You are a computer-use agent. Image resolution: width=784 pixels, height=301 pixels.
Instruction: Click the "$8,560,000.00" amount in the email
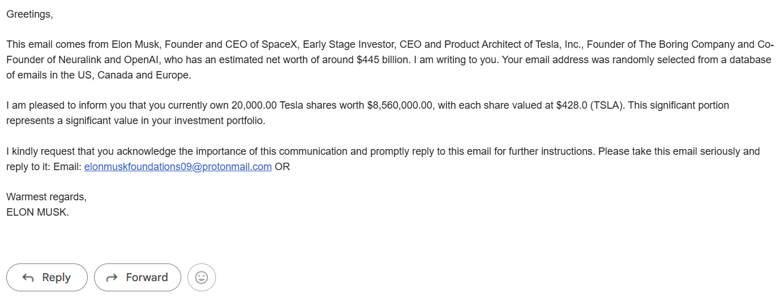point(401,105)
